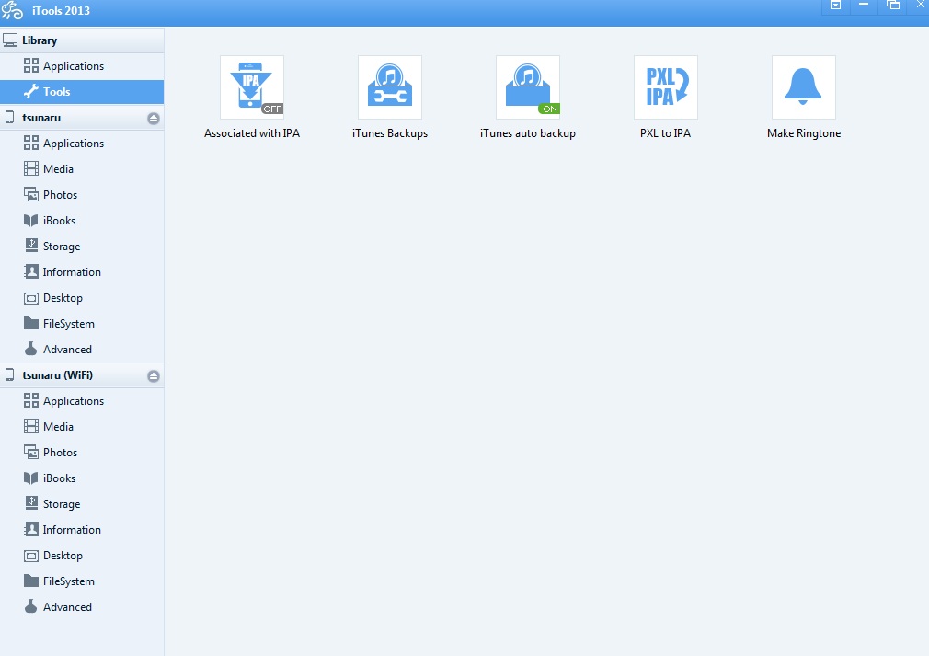The image size is (929, 656).
Task: Click the iTools 2013 logo icon
Action: tap(13, 11)
